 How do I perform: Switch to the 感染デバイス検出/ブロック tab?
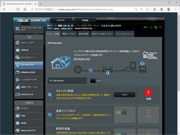tap(102, 34)
